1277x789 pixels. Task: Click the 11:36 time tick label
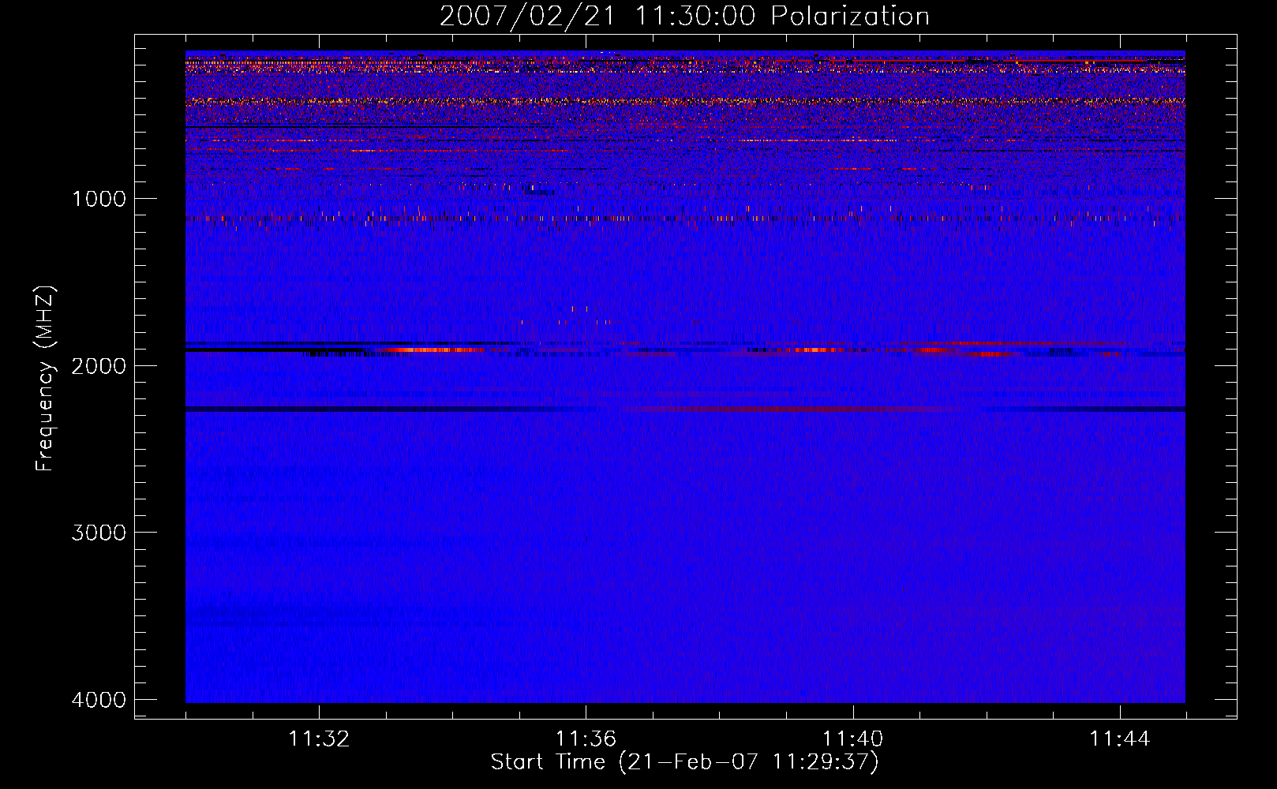click(x=586, y=739)
